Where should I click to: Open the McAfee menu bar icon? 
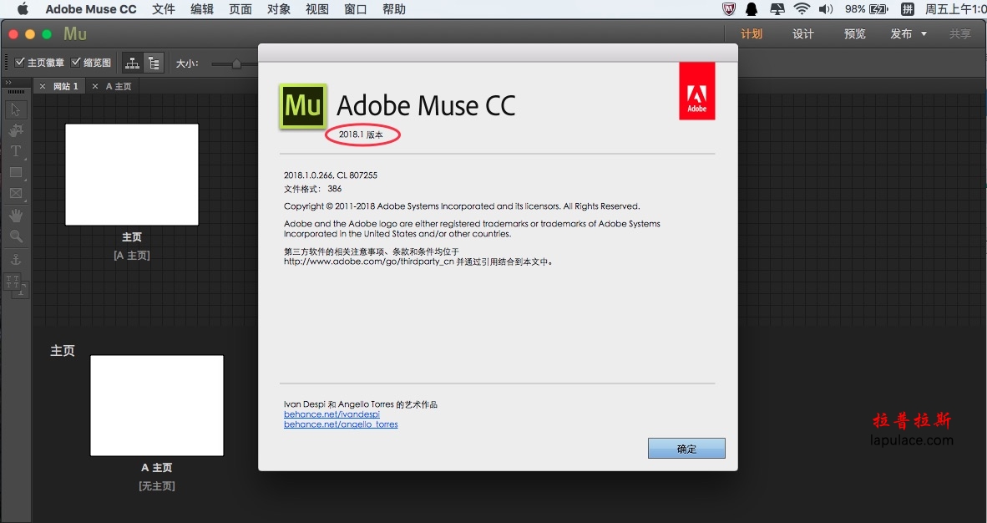(728, 9)
